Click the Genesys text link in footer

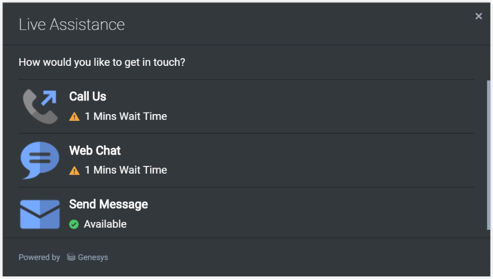(x=93, y=257)
